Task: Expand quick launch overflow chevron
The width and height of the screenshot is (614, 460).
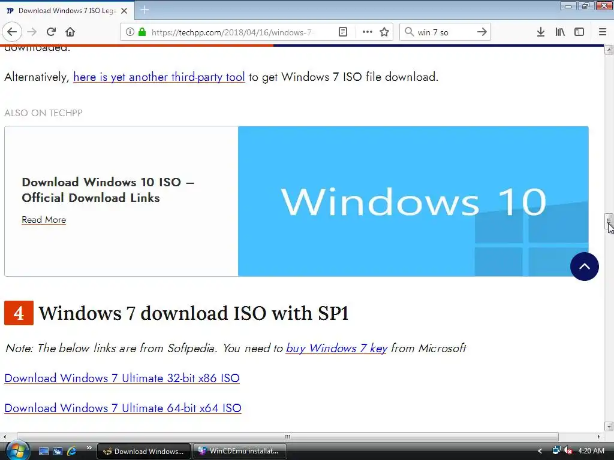Action: pos(89,448)
